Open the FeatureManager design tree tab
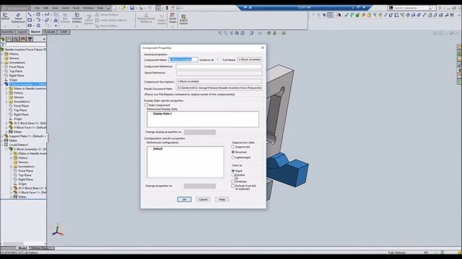 (x=3, y=39)
